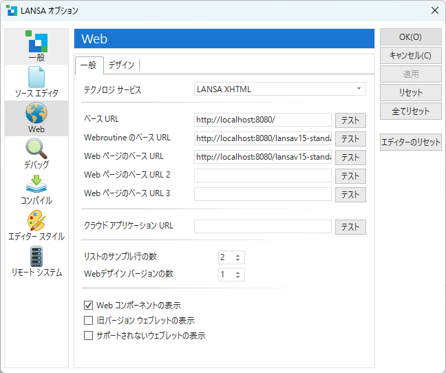Test the クラウド アプリケーション URL
Viewport: 446px width, 373px height.
[x=350, y=227]
